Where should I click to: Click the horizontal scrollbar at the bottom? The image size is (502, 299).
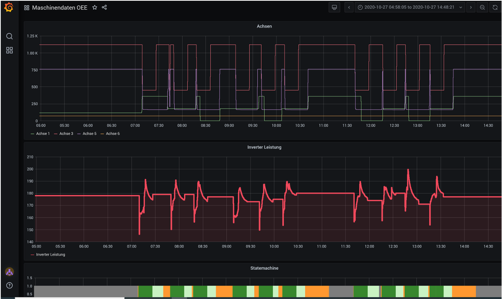coord(70,298)
